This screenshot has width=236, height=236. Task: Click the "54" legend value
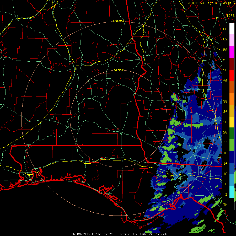point(225,60)
